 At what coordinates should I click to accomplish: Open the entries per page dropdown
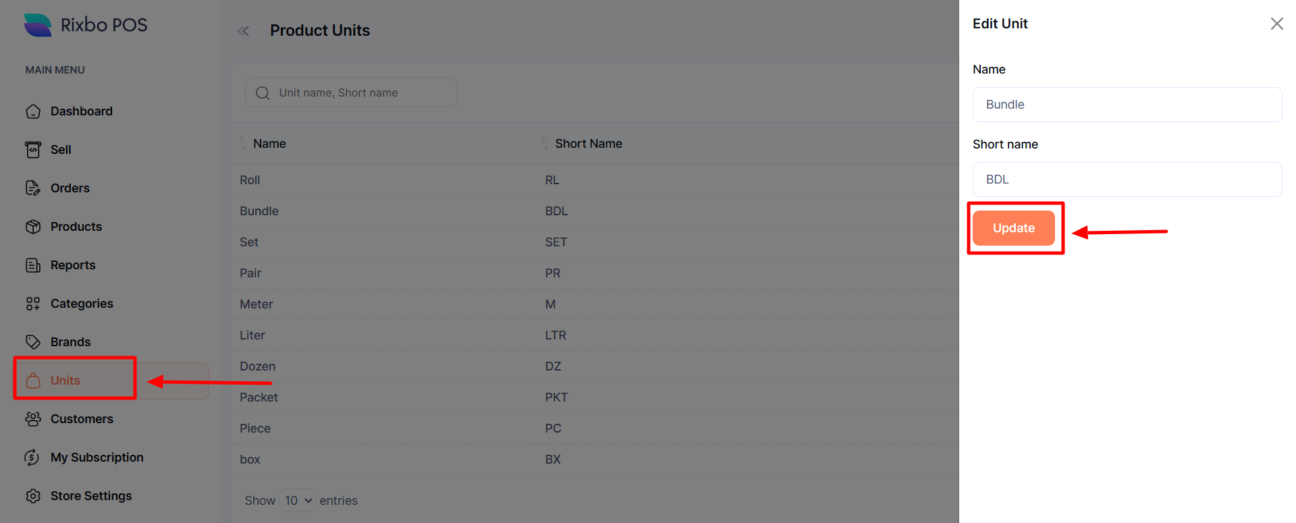click(297, 501)
